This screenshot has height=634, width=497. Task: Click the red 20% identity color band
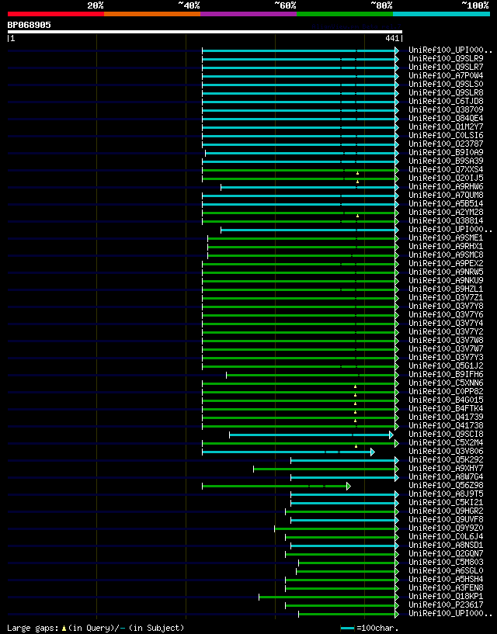[x=56, y=14]
